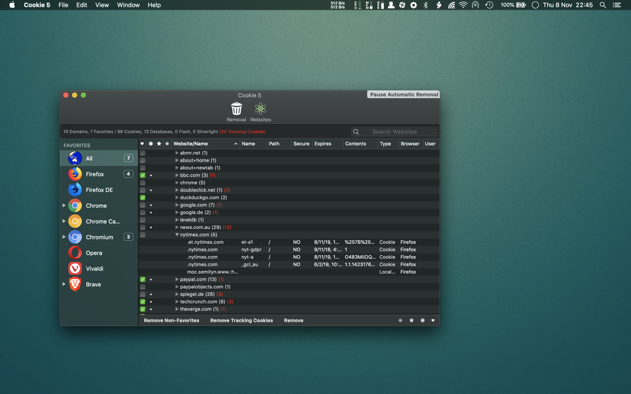This screenshot has height=394, width=631.
Task: Open the Wi-Fi status menu
Action: tap(463, 5)
